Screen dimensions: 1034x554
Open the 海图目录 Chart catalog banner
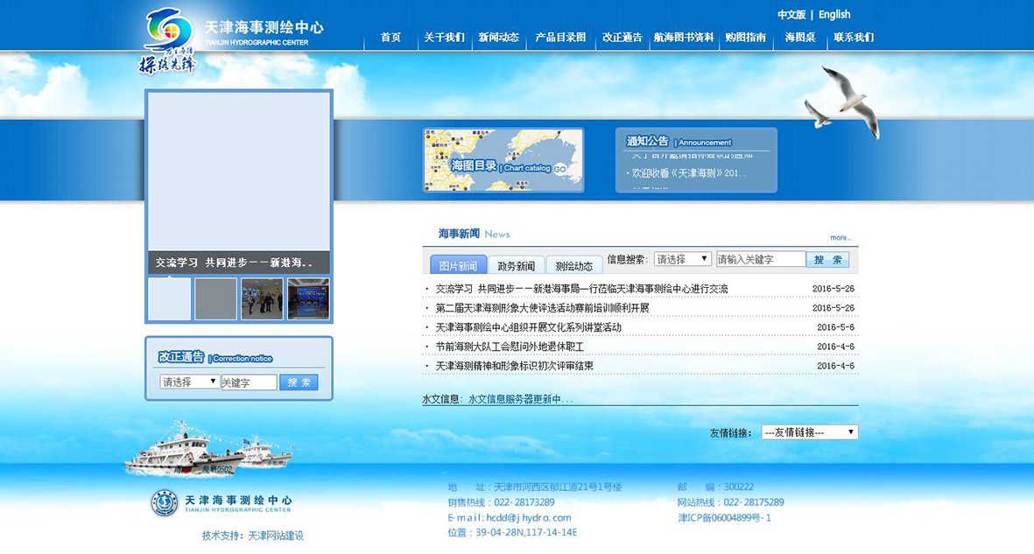(503, 160)
